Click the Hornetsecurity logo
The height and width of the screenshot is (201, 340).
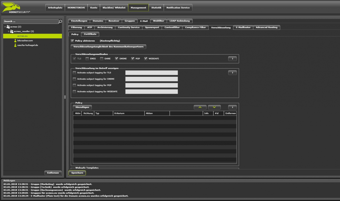16,8
